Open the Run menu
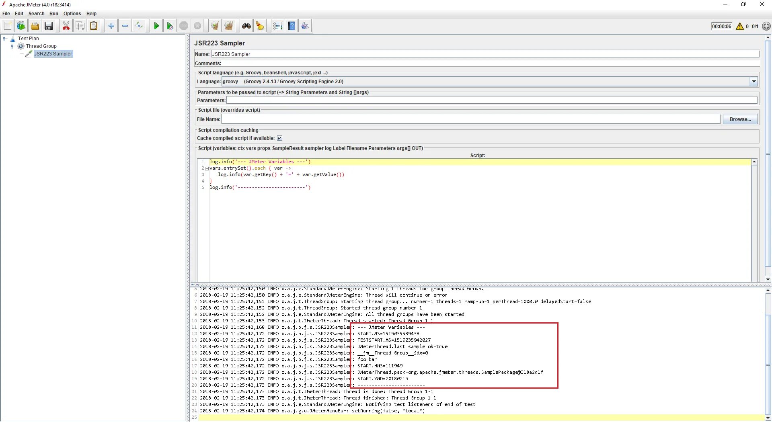Image resolution: width=772 pixels, height=422 pixels. (x=54, y=14)
